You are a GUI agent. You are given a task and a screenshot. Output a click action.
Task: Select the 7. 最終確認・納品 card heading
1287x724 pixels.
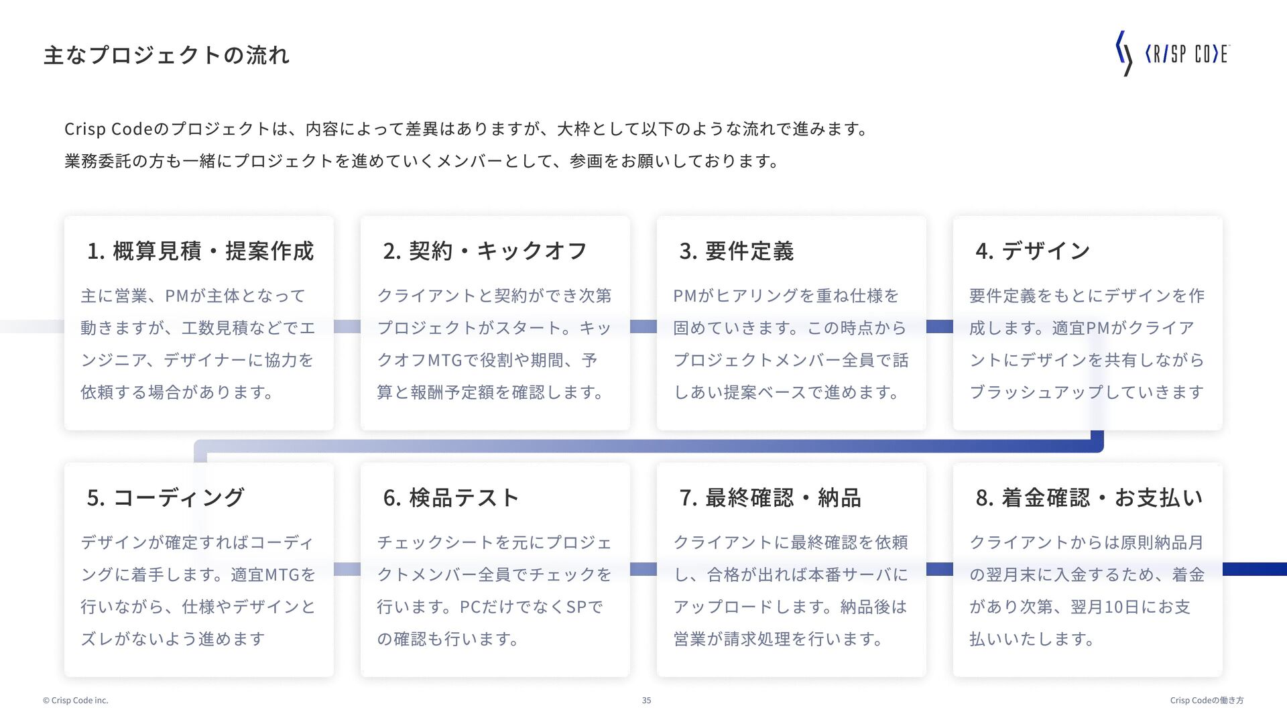tap(770, 497)
